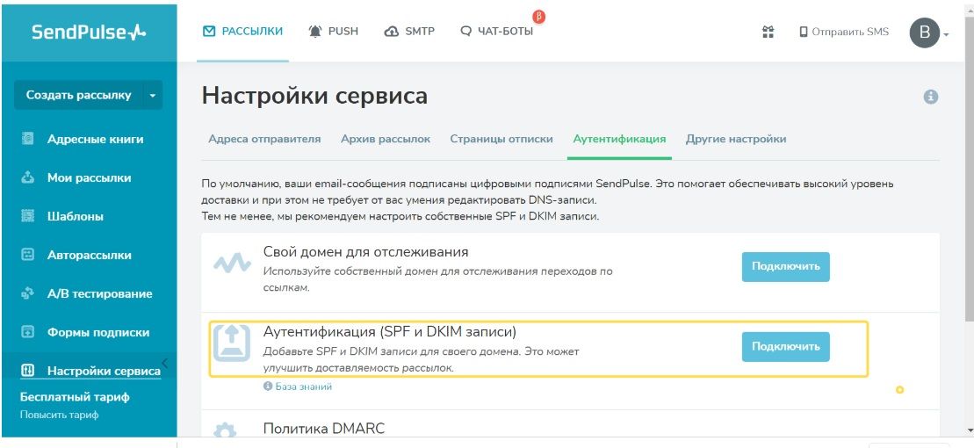974x448 pixels.
Task: Collapse the sidebar with the chevron
Action: pyautogui.click(x=164, y=363)
